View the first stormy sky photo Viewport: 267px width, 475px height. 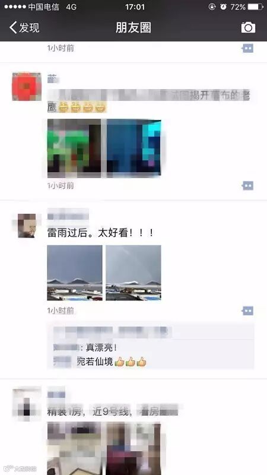[x=75, y=273]
